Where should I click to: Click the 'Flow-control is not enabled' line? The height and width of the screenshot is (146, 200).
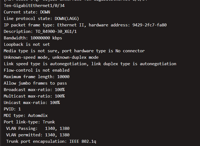[x=36, y=70]
